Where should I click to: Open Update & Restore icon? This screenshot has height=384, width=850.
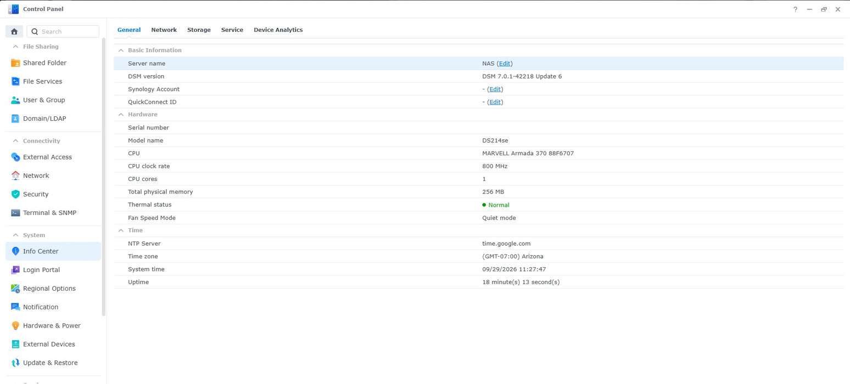15,364
